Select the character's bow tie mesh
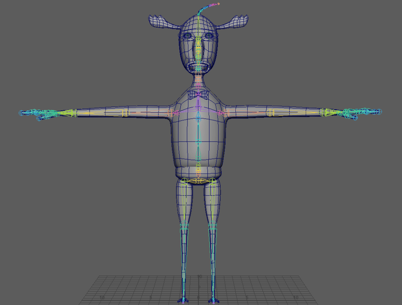The image size is (402, 305). point(198,94)
